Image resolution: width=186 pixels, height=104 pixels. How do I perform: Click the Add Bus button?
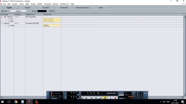coord(18,11)
